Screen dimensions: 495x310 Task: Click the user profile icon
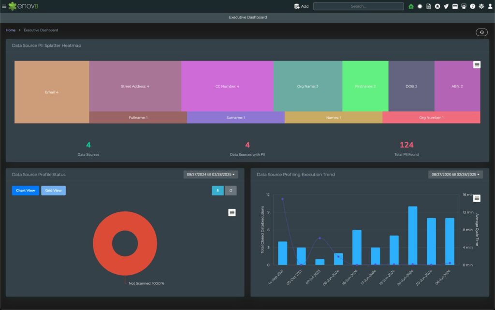pyautogui.click(x=490, y=6)
